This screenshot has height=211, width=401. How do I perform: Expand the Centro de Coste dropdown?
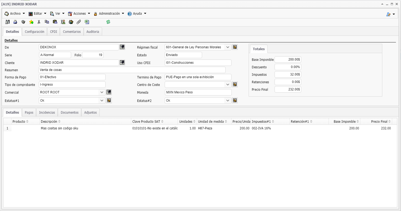click(228, 85)
